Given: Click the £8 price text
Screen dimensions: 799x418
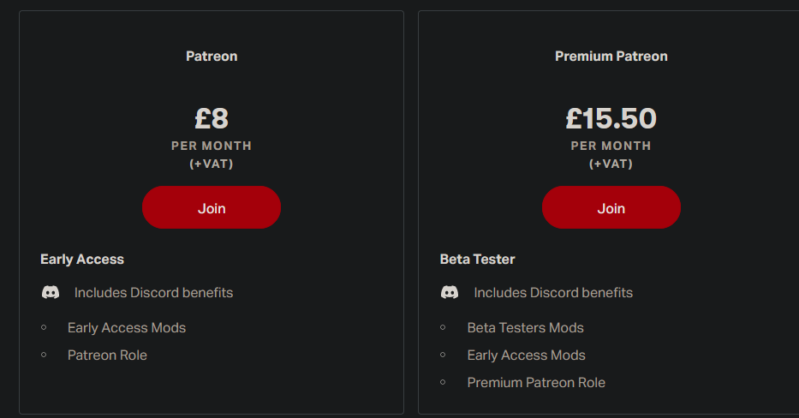Looking at the screenshot, I should [212, 117].
